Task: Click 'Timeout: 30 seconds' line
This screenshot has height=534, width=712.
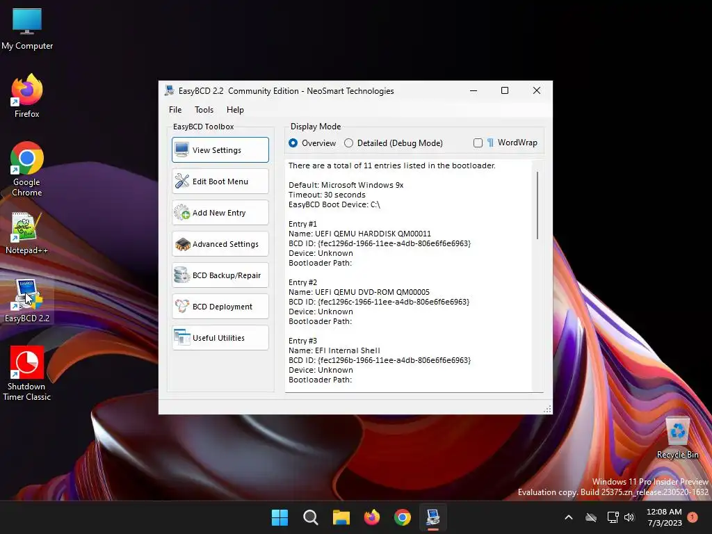Action: point(327,195)
